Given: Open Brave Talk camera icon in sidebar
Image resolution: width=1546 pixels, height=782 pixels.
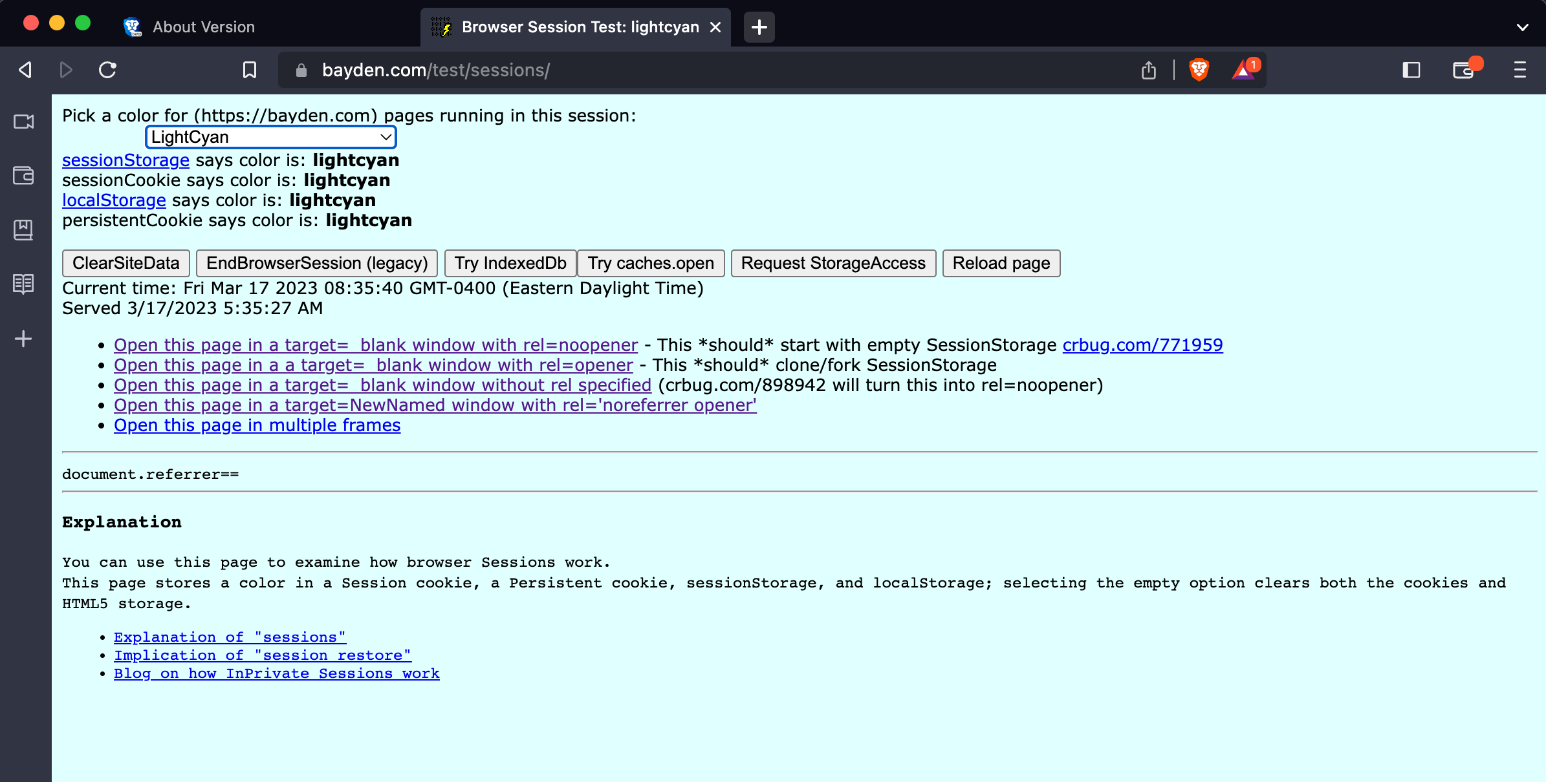Looking at the screenshot, I should 23,122.
